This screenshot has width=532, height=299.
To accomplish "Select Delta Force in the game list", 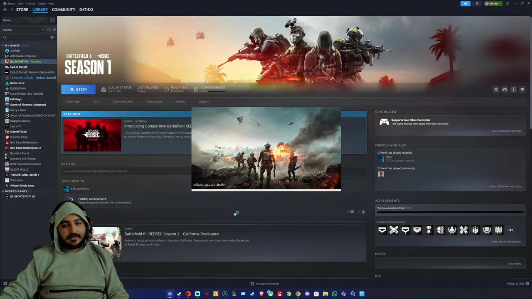I will (x=17, y=83).
